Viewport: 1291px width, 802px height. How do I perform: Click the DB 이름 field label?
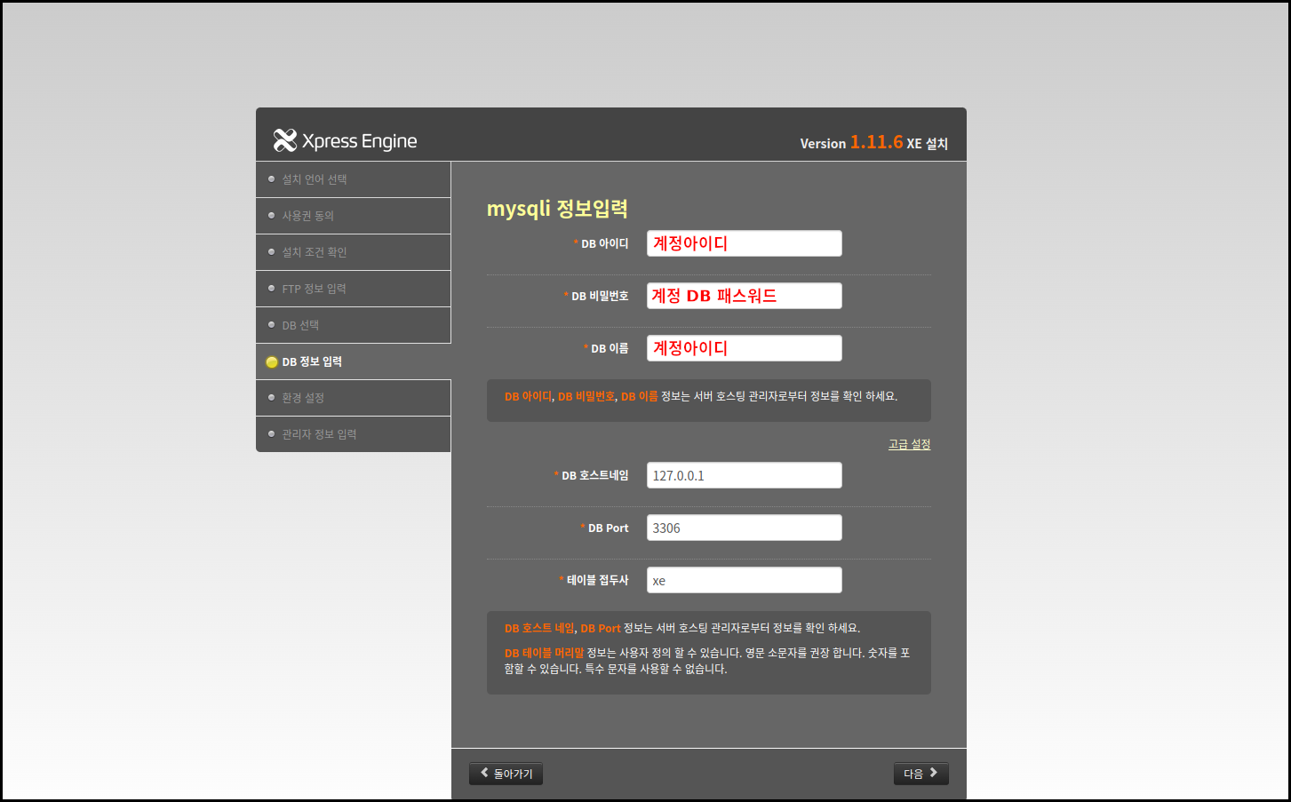(610, 348)
